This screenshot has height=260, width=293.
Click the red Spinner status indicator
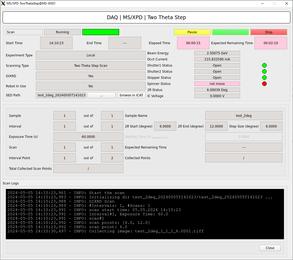click(264, 84)
